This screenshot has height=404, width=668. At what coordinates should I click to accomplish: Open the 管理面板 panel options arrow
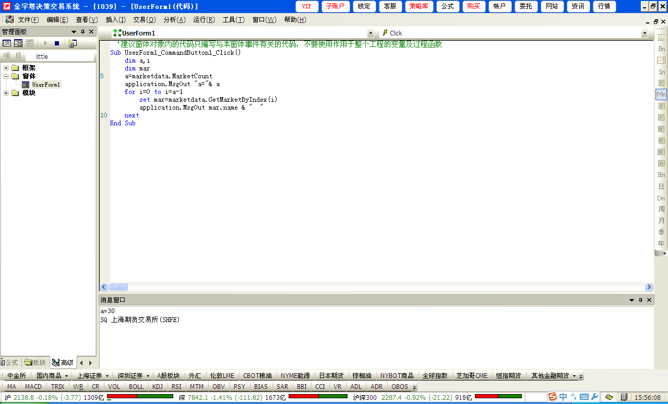click(74, 32)
